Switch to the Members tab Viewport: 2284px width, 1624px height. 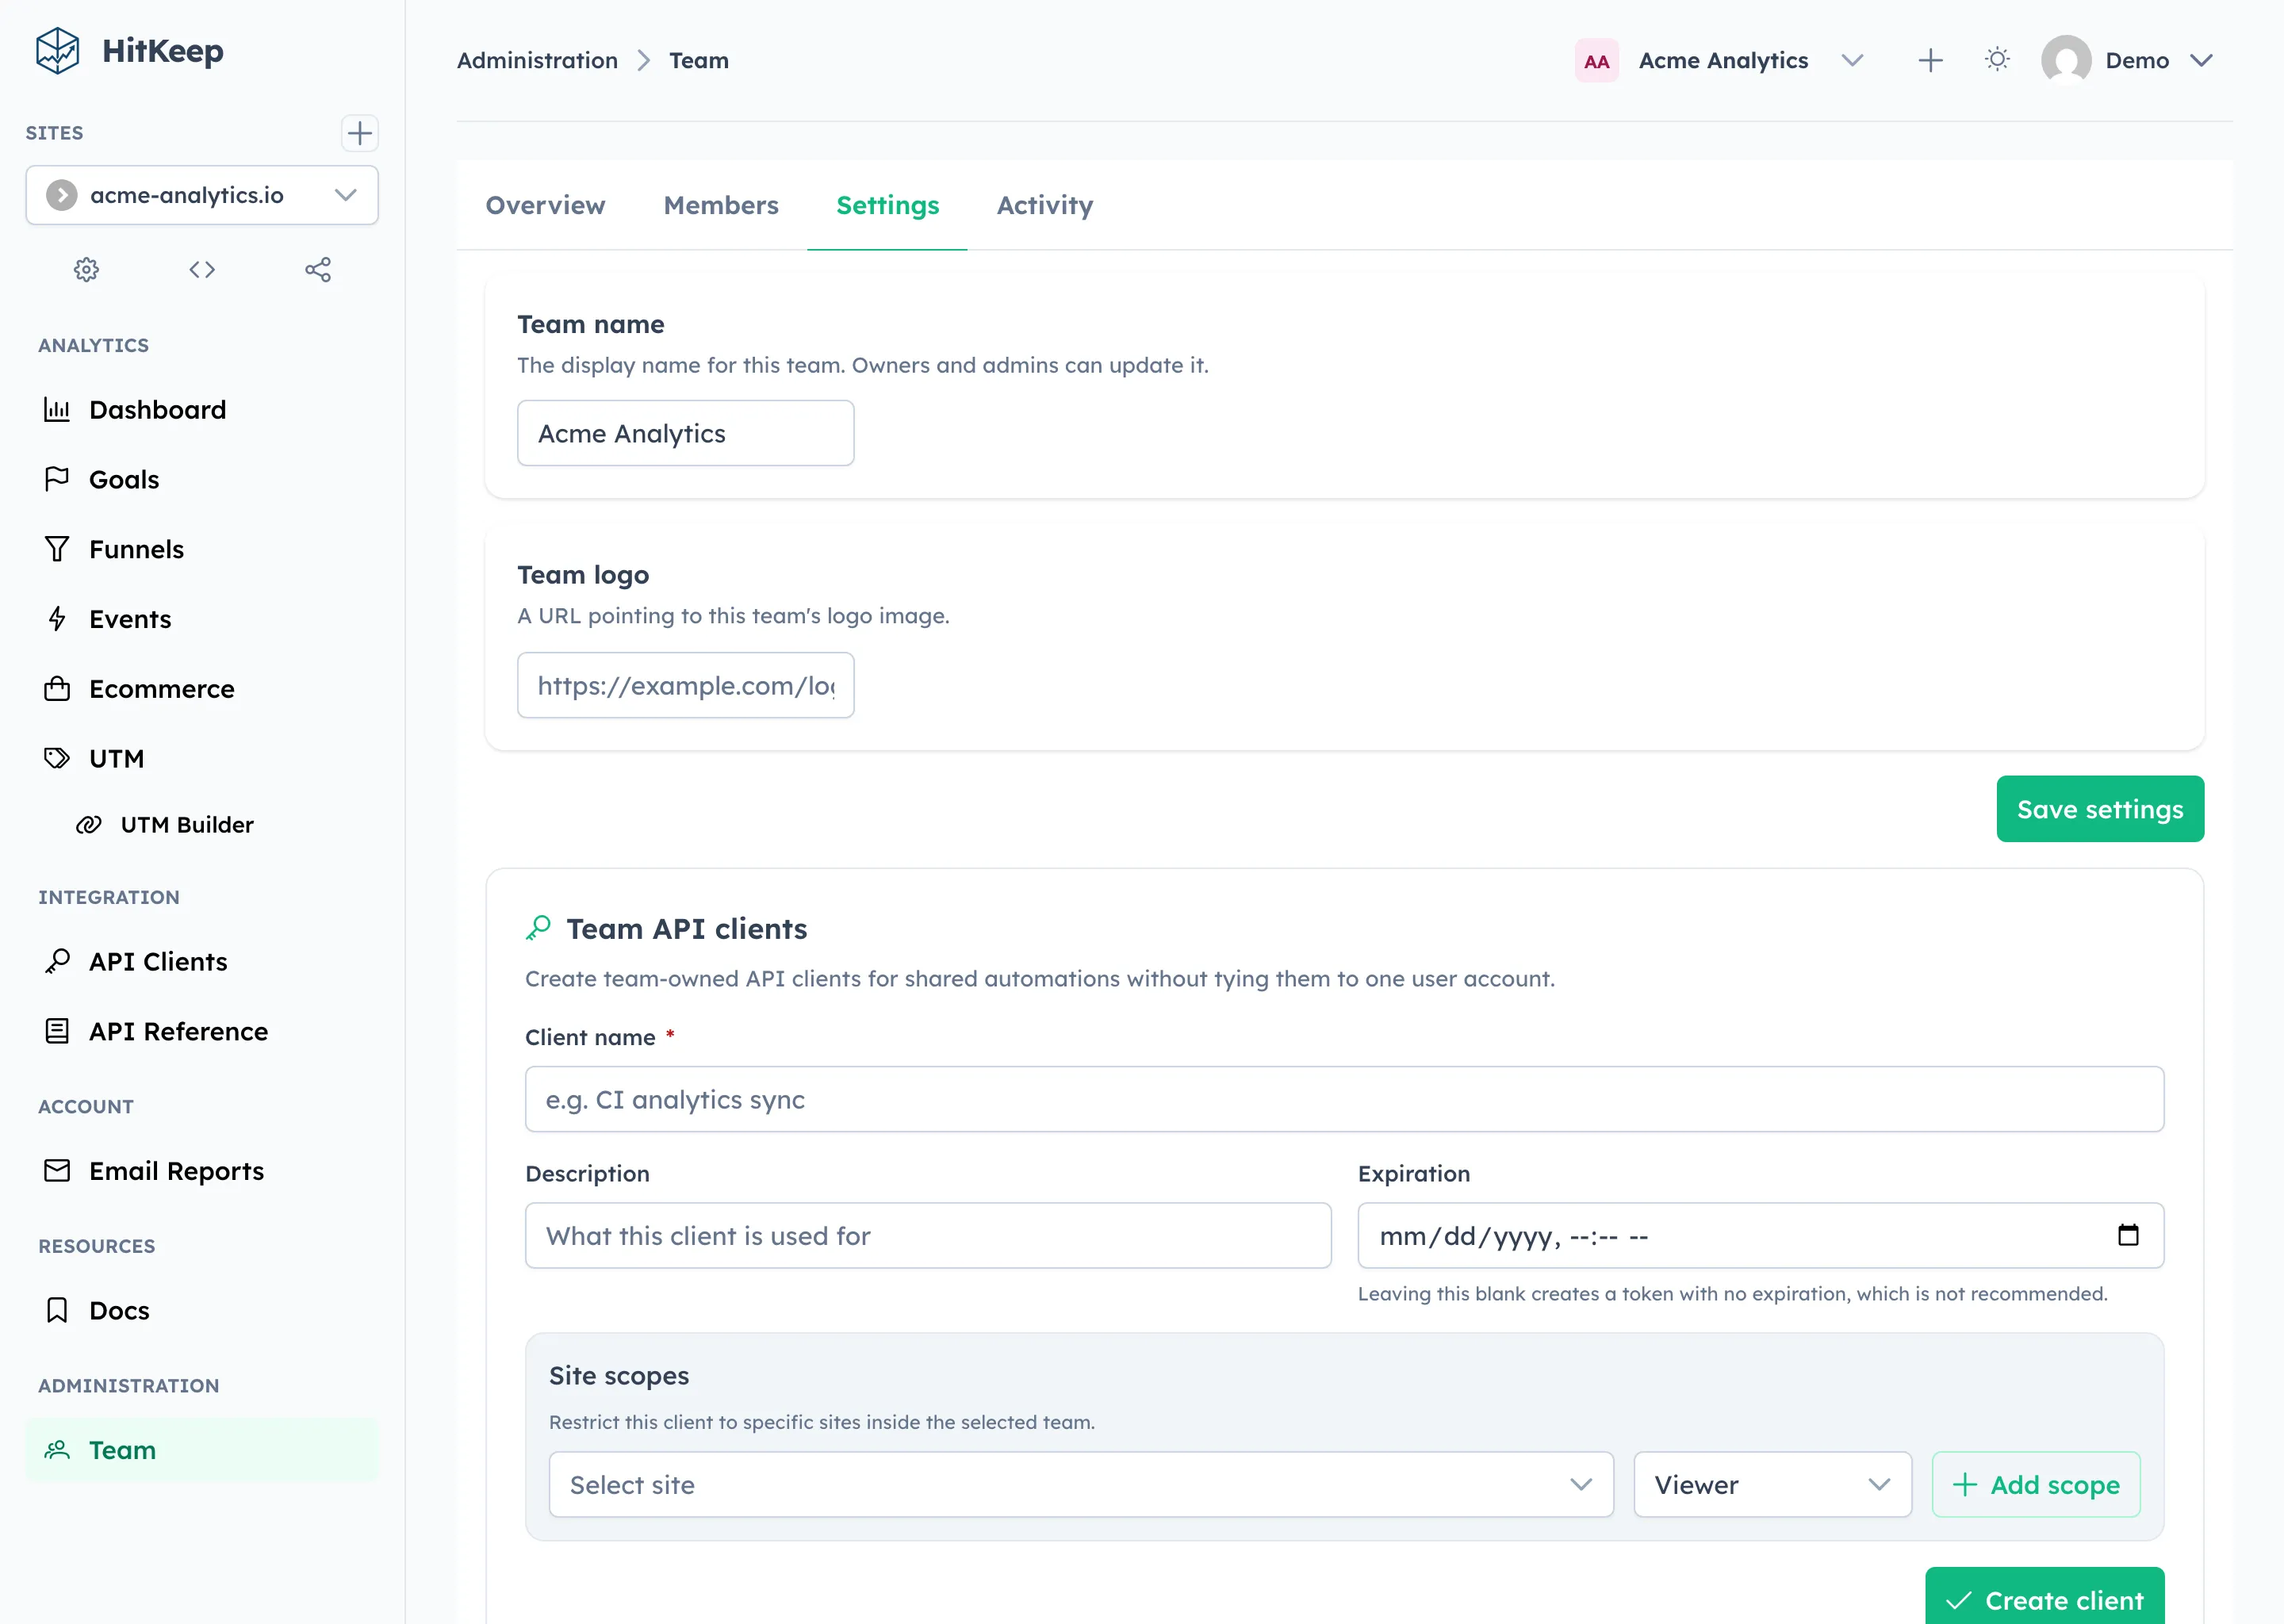(x=720, y=205)
